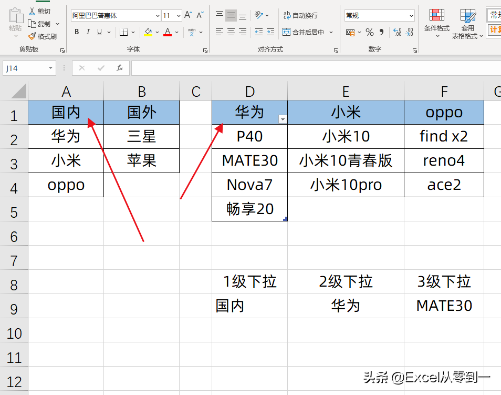
Task: Open the Copy dropdown arrow
Action: tap(58, 24)
